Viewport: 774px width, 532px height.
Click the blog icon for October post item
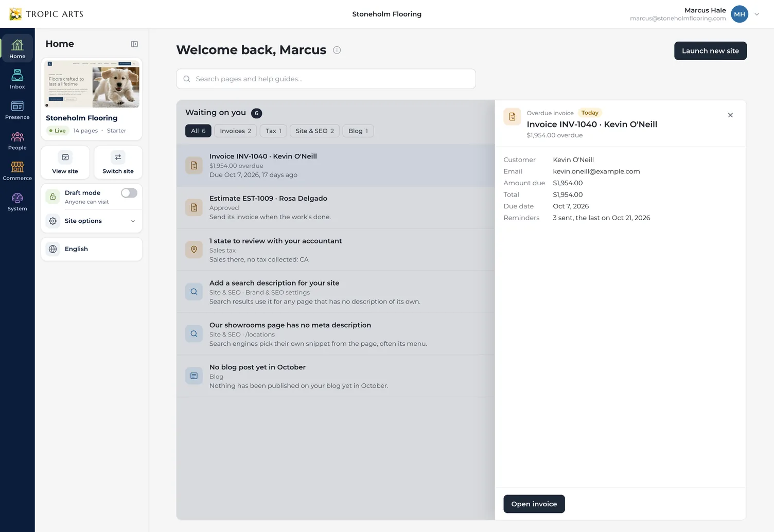click(x=194, y=376)
